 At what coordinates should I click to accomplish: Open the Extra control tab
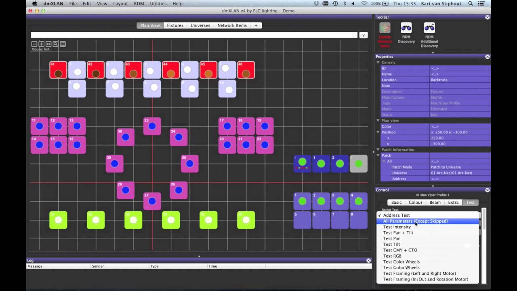pos(453,202)
